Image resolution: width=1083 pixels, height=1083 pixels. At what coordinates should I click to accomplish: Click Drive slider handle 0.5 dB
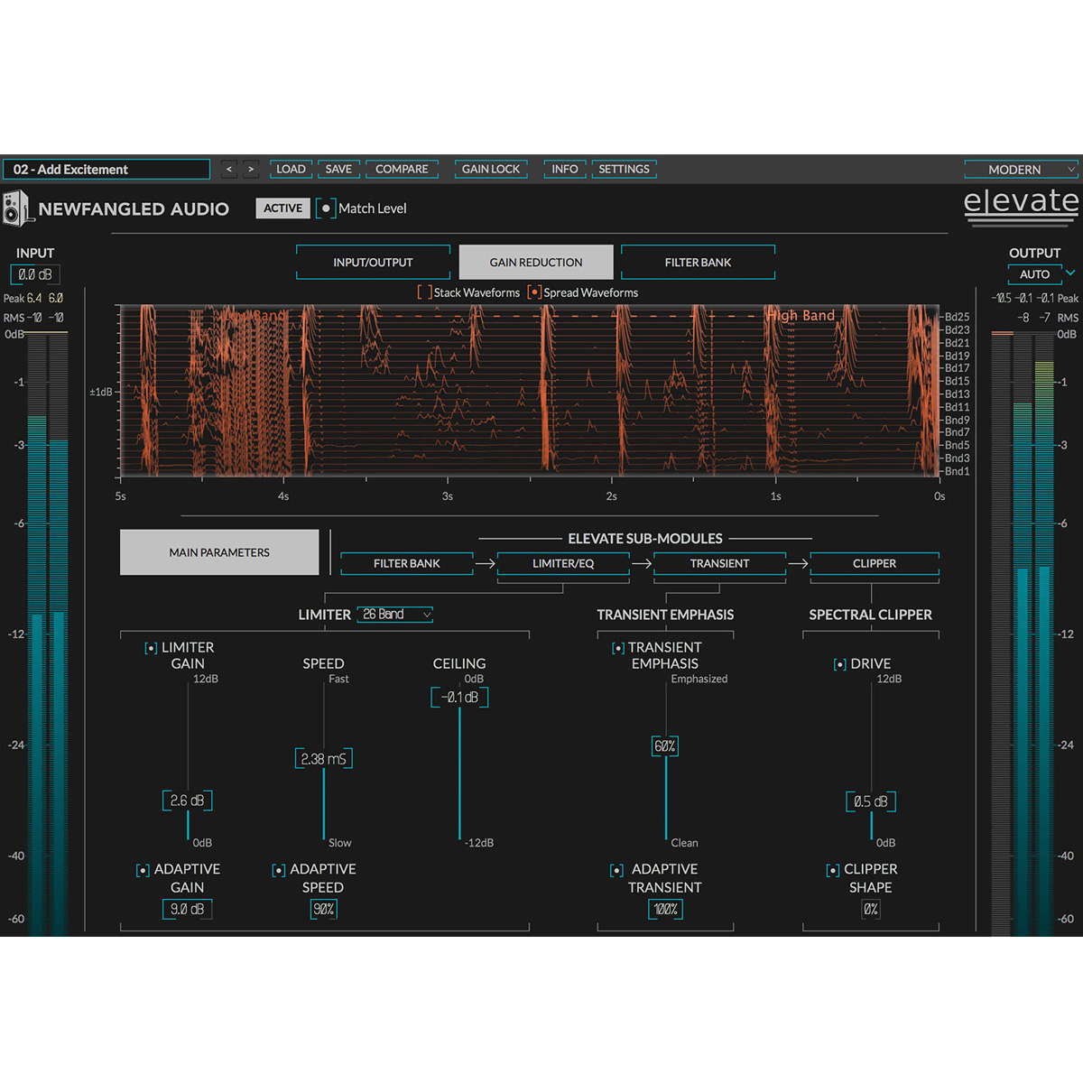click(x=871, y=801)
